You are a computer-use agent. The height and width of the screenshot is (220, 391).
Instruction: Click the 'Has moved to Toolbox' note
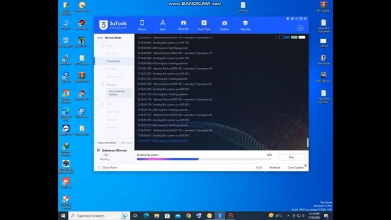119,93
